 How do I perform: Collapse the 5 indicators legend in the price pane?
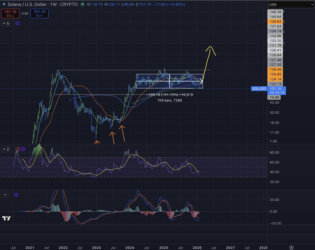6,23
